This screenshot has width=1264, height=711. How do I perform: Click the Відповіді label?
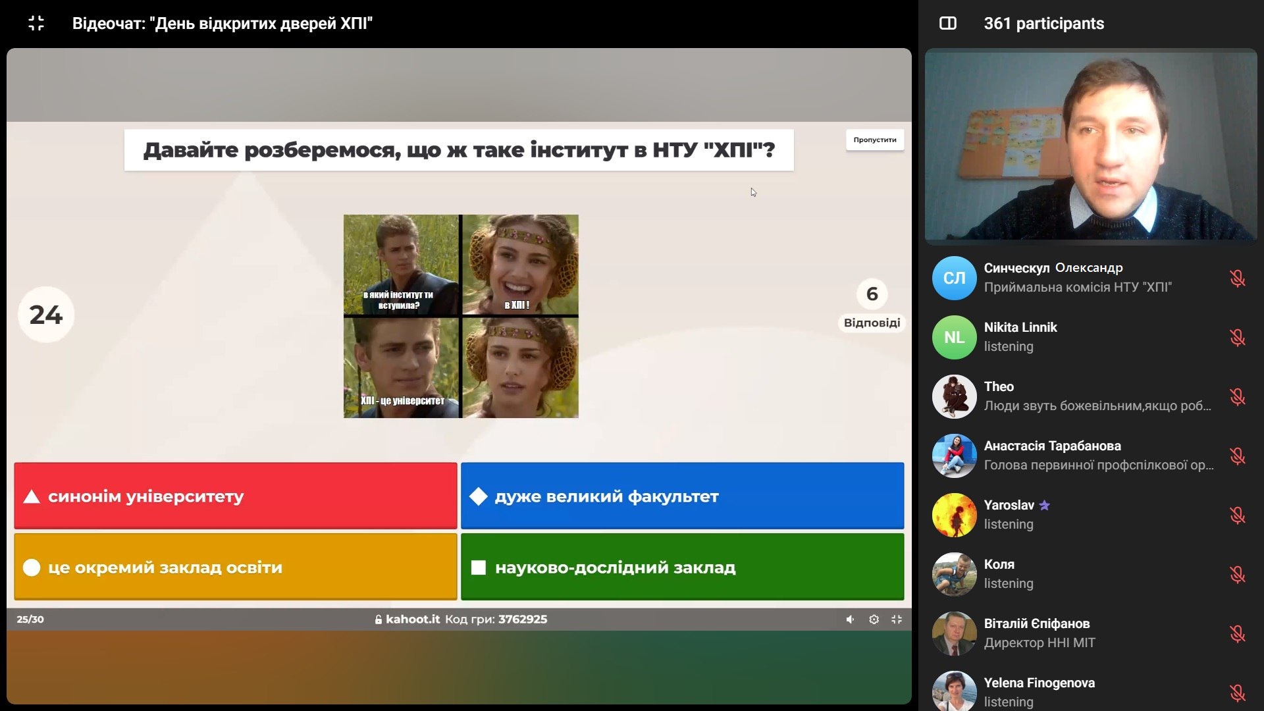[x=872, y=323]
